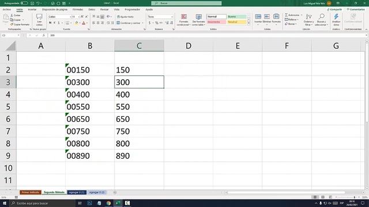Screen dimensions: 369x207
Task: Switch to the Insertar ribbon tab
Action: (x=32, y=10)
